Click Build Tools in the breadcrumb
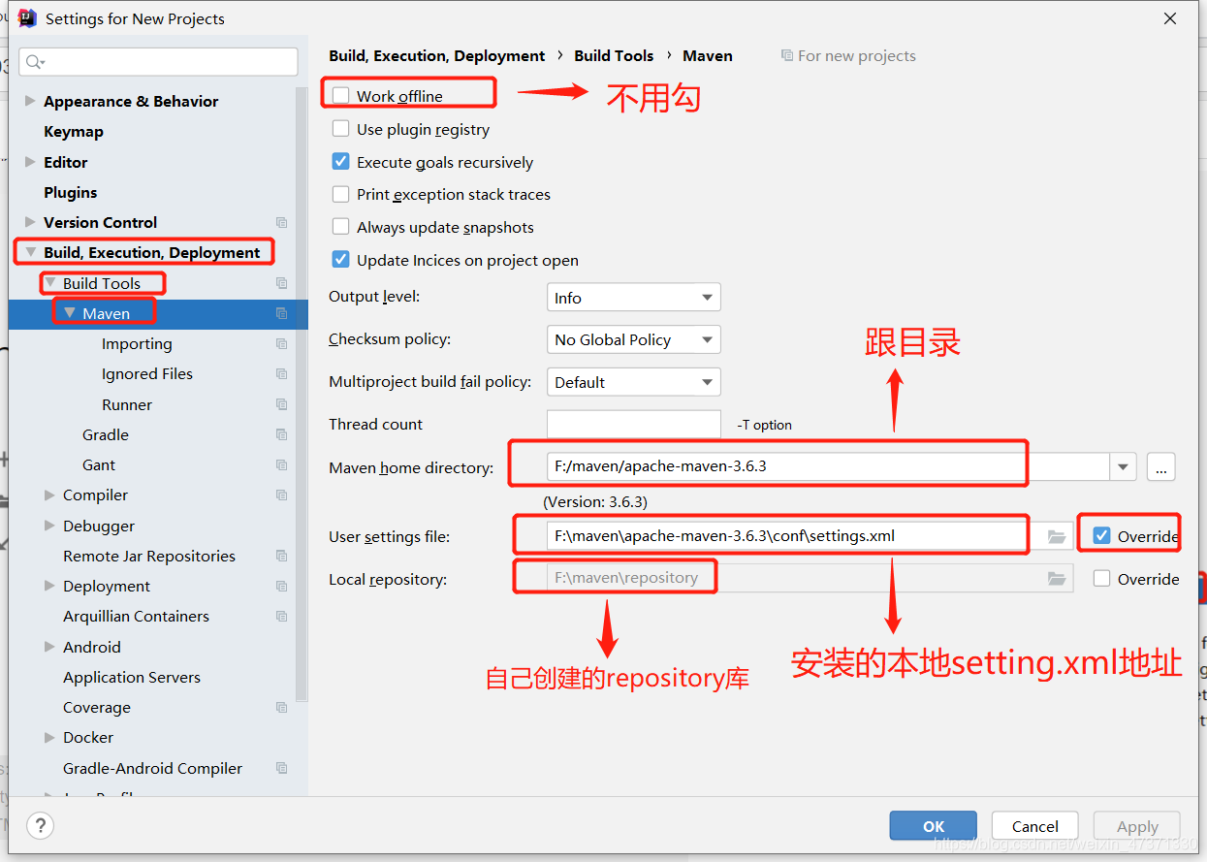The width and height of the screenshot is (1207, 862). click(614, 56)
